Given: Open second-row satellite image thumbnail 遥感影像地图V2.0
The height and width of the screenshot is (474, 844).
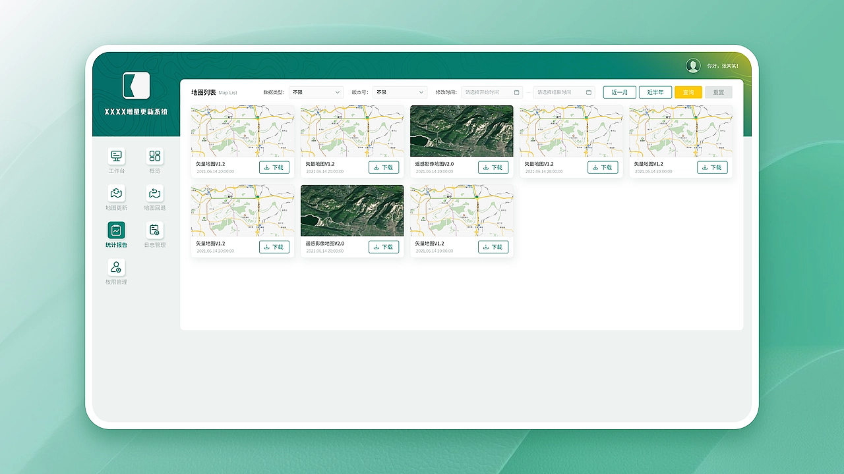Looking at the screenshot, I should (352, 211).
